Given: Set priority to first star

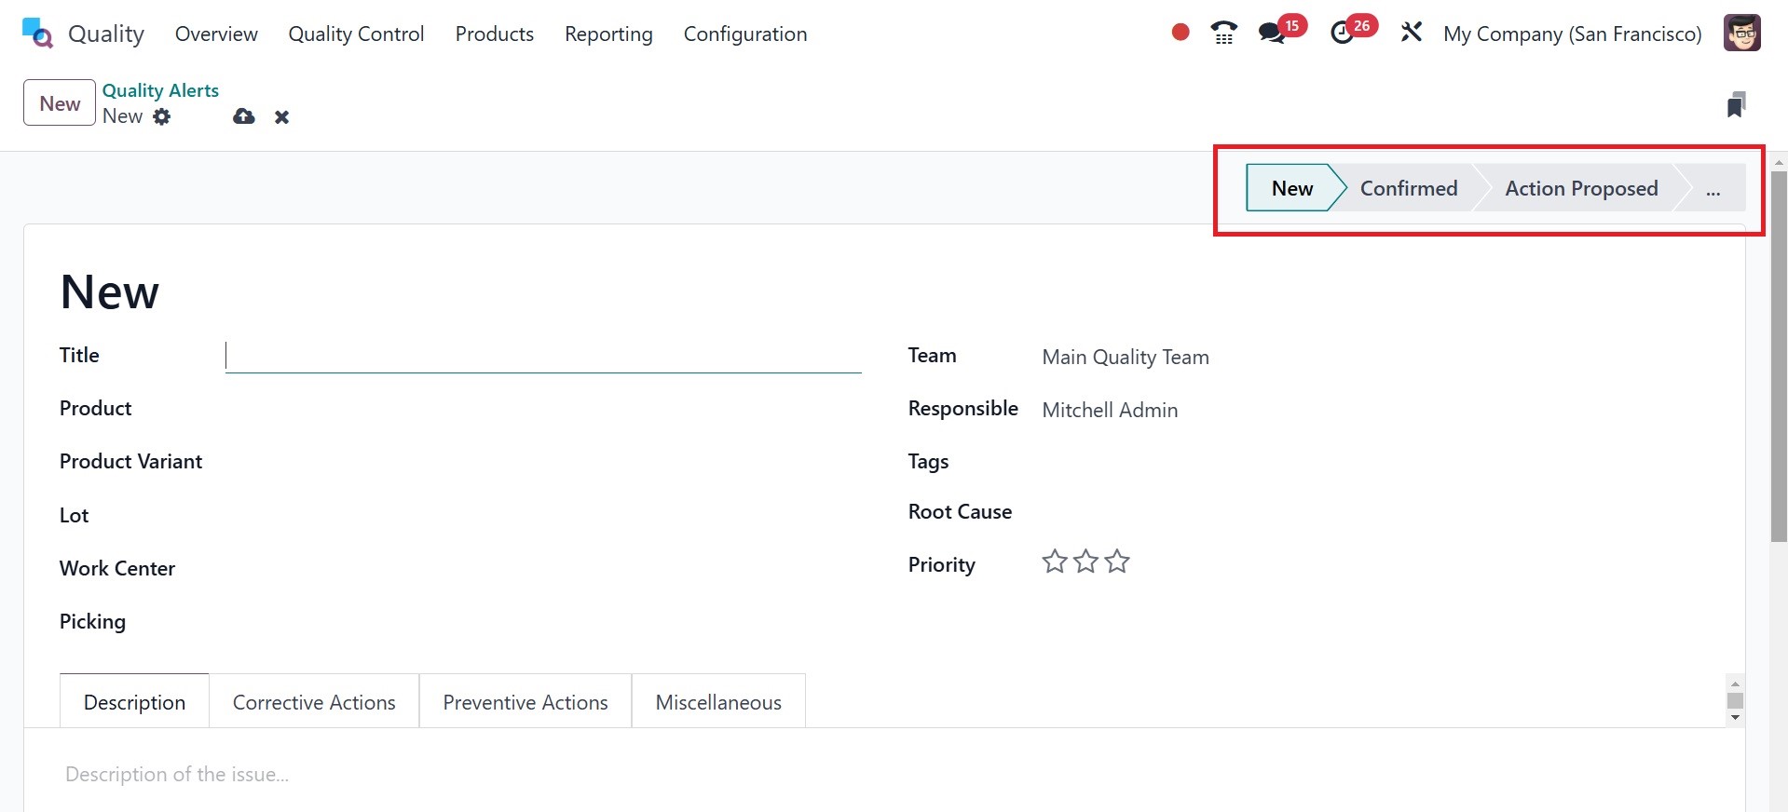Looking at the screenshot, I should 1054,562.
